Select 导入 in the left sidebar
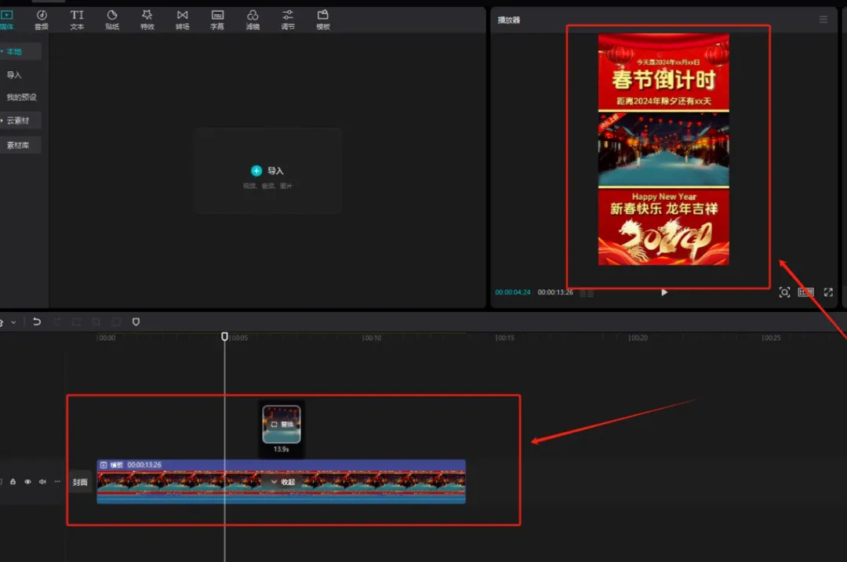 coord(14,75)
